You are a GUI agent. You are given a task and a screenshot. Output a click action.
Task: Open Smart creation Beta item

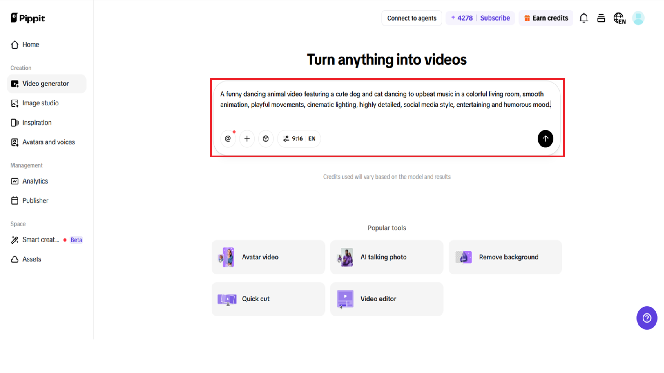point(47,240)
